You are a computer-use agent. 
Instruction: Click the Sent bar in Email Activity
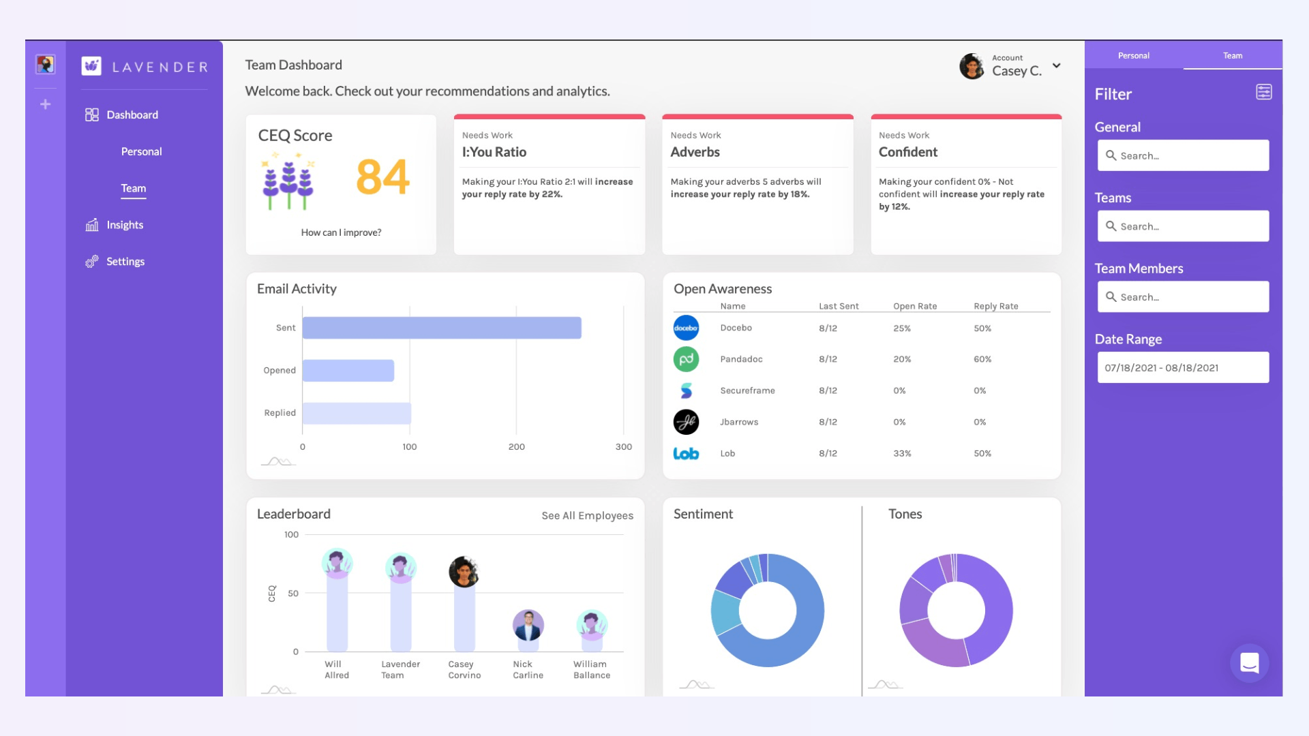[x=442, y=328]
